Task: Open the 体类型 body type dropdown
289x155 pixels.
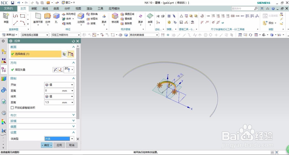Action: pyautogui.click(x=59, y=139)
